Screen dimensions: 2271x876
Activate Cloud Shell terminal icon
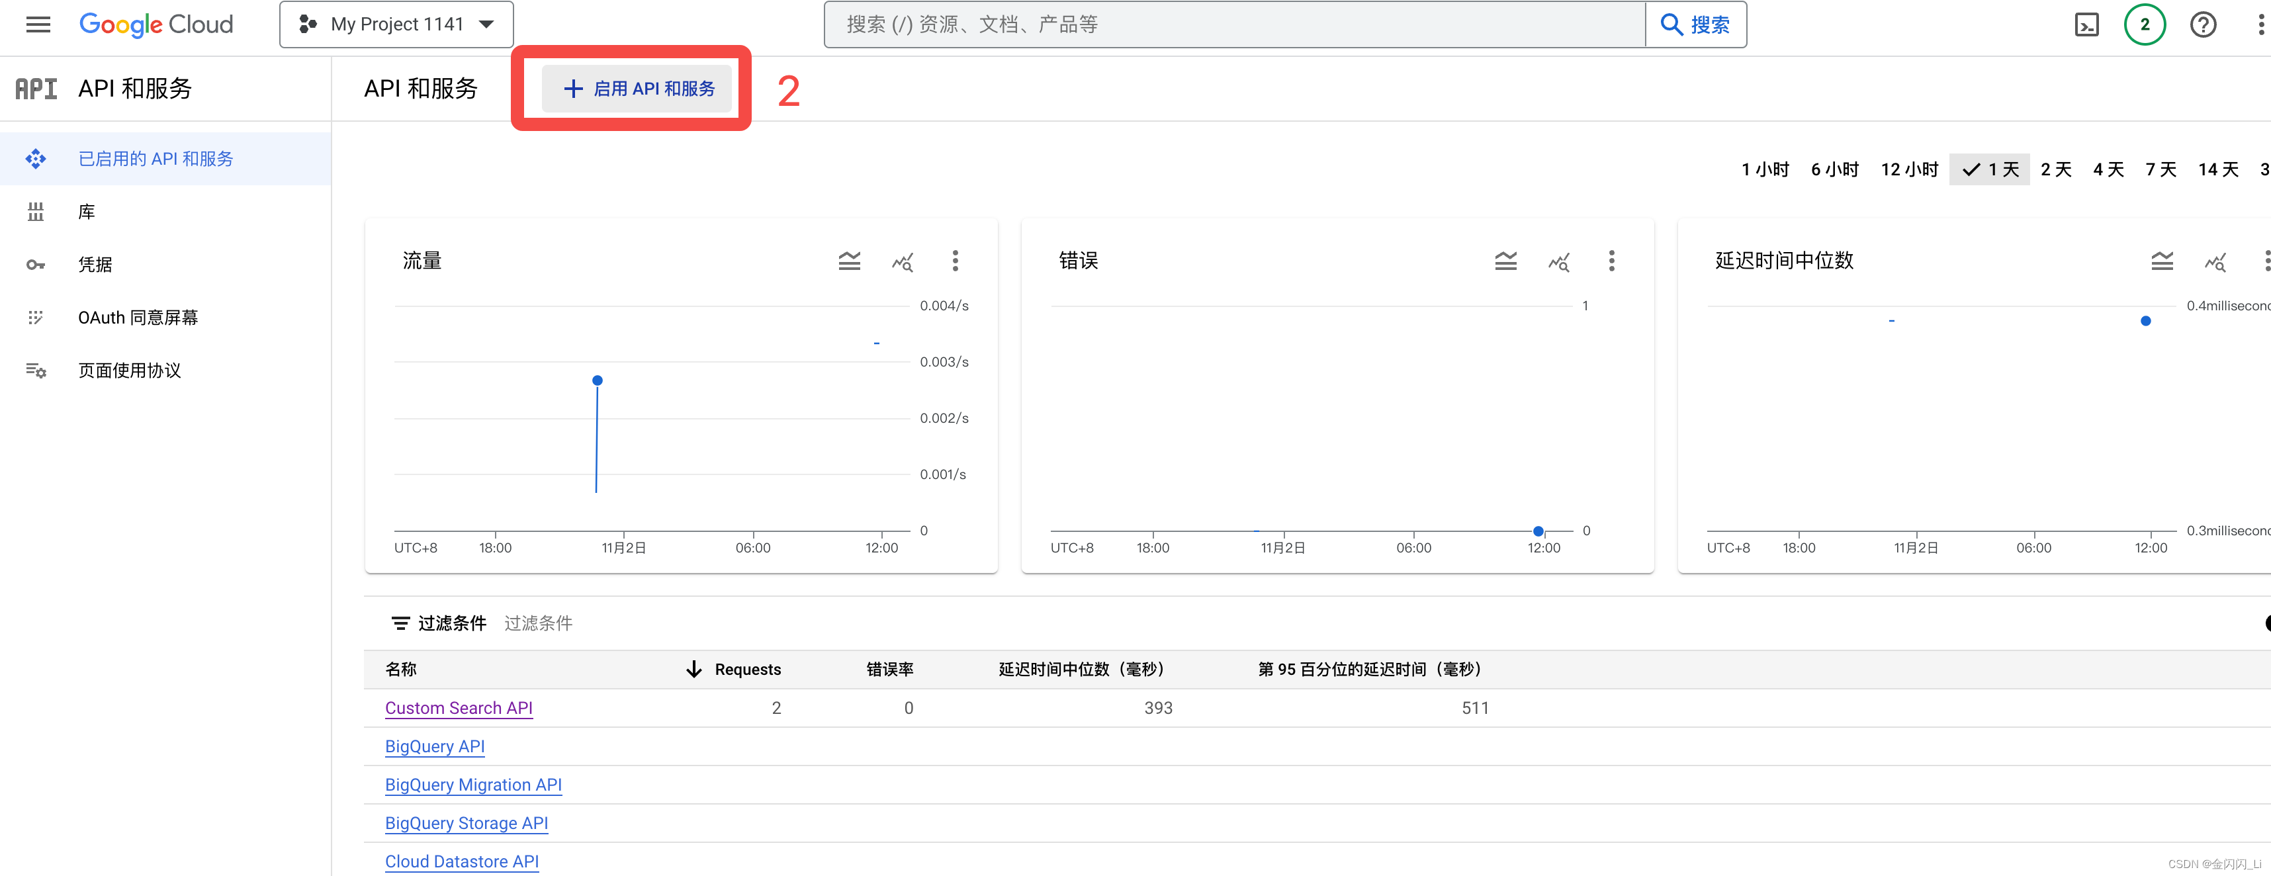click(2087, 24)
